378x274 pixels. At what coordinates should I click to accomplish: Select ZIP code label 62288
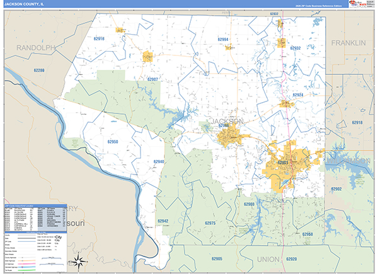(39, 71)
